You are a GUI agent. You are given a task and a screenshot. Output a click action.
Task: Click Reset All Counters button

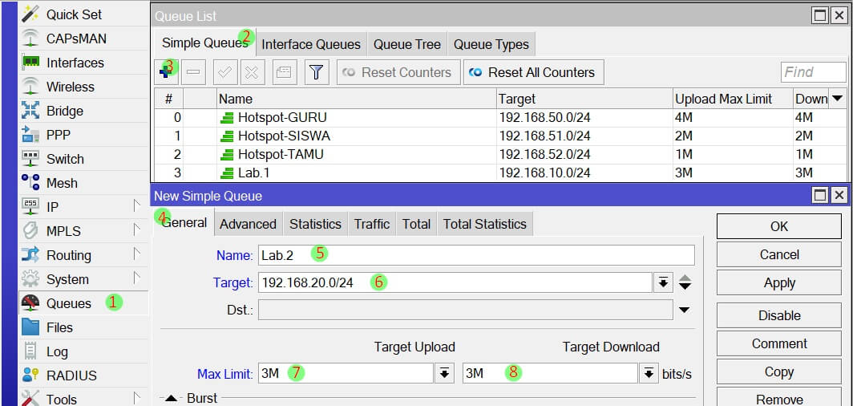pyautogui.click(x=533, y=72)
